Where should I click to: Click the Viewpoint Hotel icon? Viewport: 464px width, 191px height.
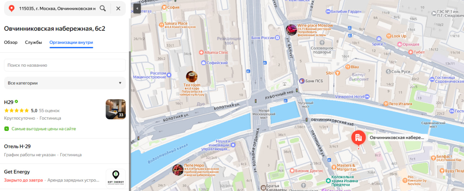tap(367, 97)
